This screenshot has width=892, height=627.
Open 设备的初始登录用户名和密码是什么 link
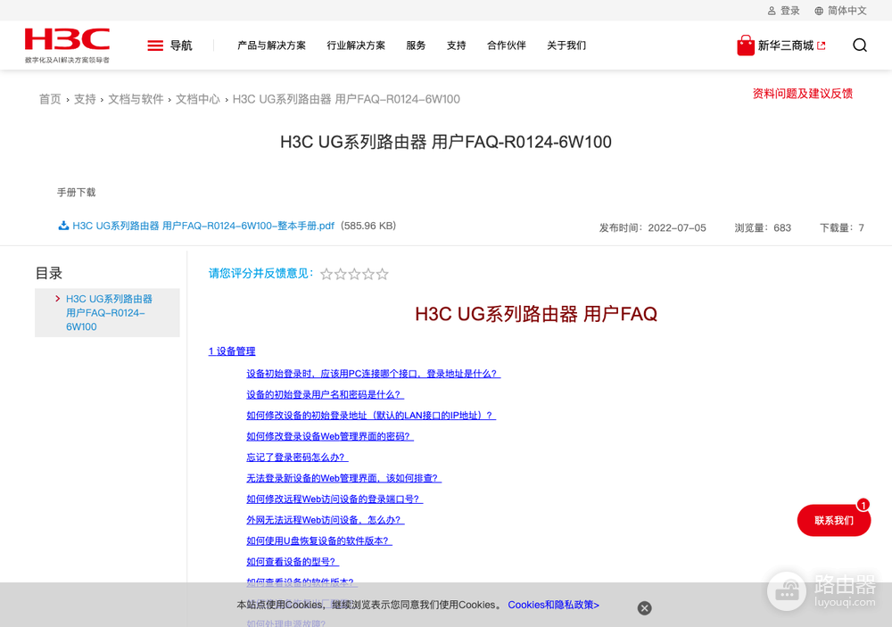325,395
